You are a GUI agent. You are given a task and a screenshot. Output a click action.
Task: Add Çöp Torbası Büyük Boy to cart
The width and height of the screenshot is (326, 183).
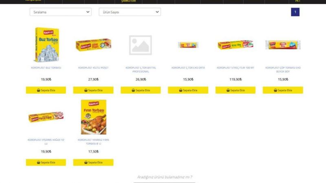coord(283,90)
